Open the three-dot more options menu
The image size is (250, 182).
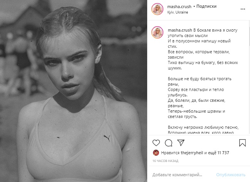(243, 9)
